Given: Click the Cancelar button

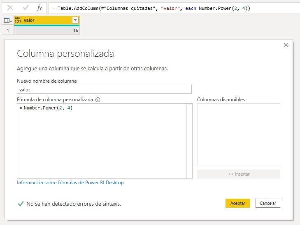Looking at the screenshot, I should pyautogui.click(x=268, y=203).
